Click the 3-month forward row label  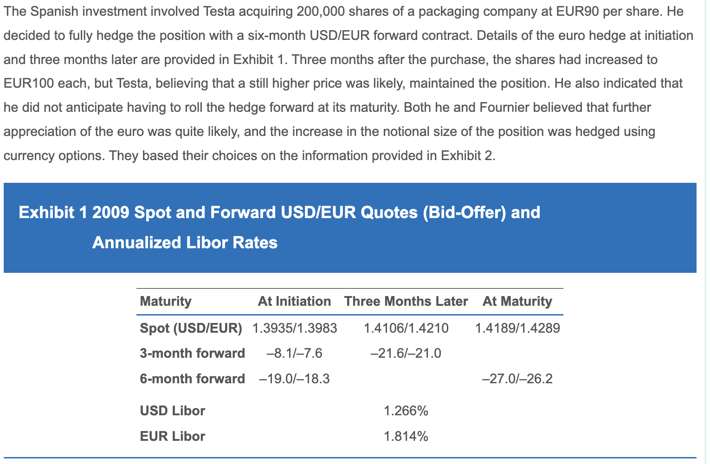pyautogui.click(x=193, y=354)
